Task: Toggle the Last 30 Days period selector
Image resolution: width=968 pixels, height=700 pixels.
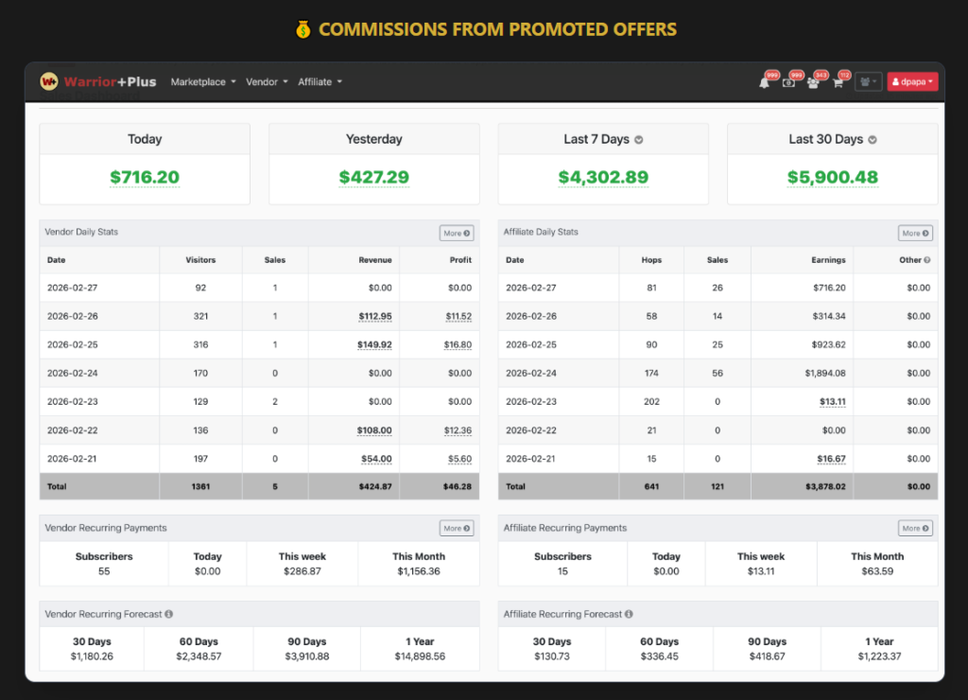Action: click(872, 138)
